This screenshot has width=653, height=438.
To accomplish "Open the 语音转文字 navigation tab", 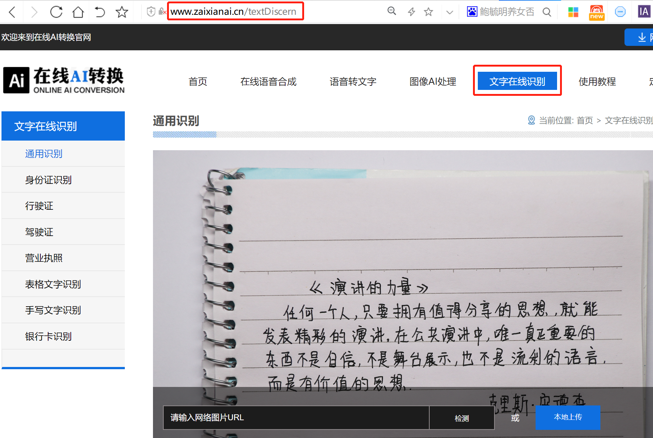I will coord(353,81).
